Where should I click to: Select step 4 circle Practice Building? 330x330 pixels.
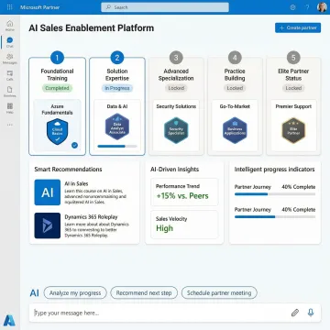coord(235,58)
